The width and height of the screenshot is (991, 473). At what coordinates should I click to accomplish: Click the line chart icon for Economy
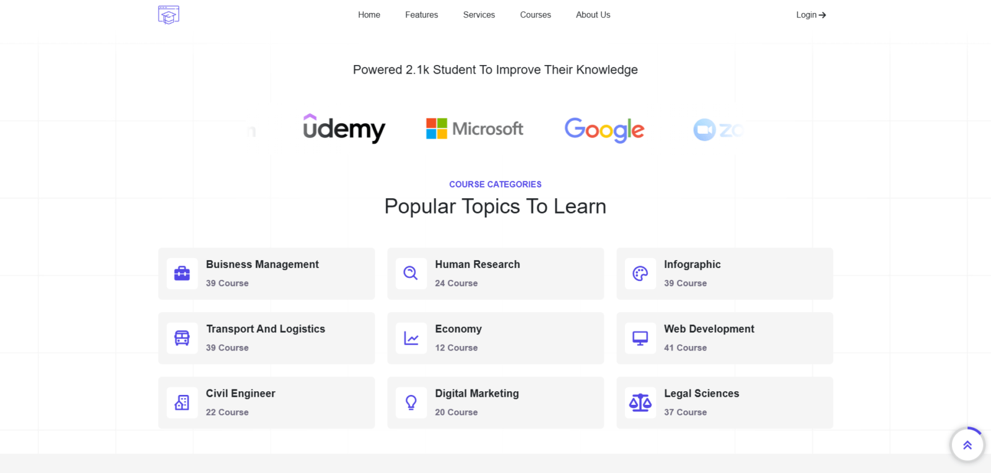pyautogui.click(x=411, y=338)
